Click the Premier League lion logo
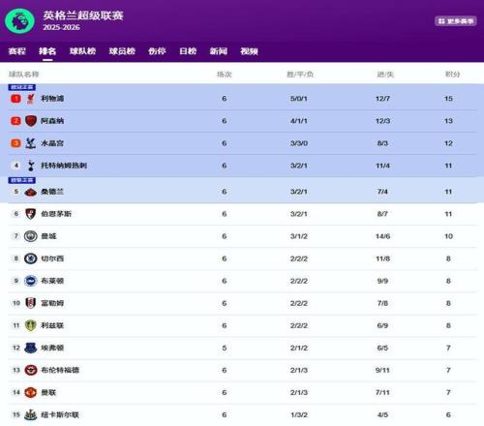Viewport: 484px width, 426px height. coord(19,21)
